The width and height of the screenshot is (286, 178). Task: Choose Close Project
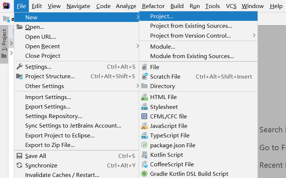(77, 56)
